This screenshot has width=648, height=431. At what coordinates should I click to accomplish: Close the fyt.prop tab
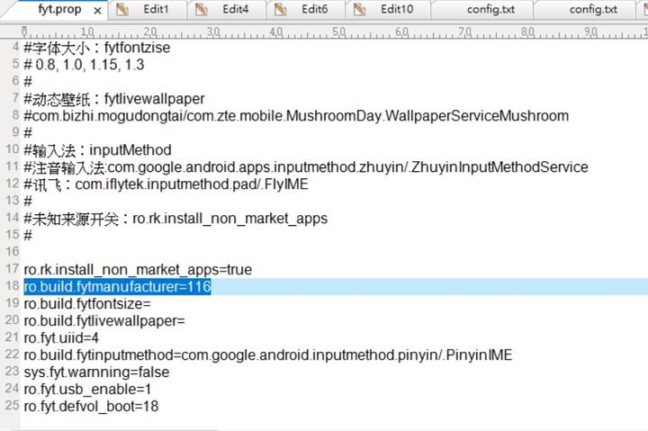97,11
